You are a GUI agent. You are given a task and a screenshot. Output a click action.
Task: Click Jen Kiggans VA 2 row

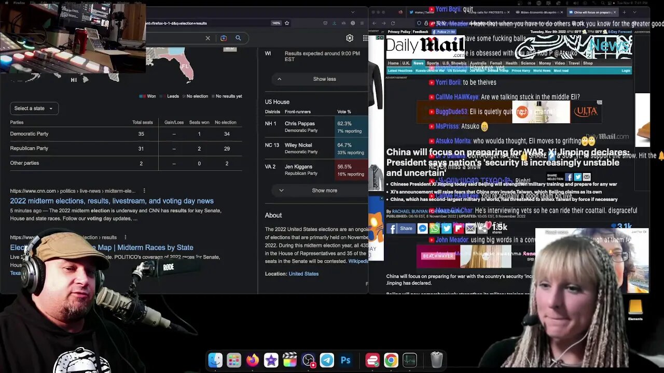pyautogui.click(x=316, y=170)
